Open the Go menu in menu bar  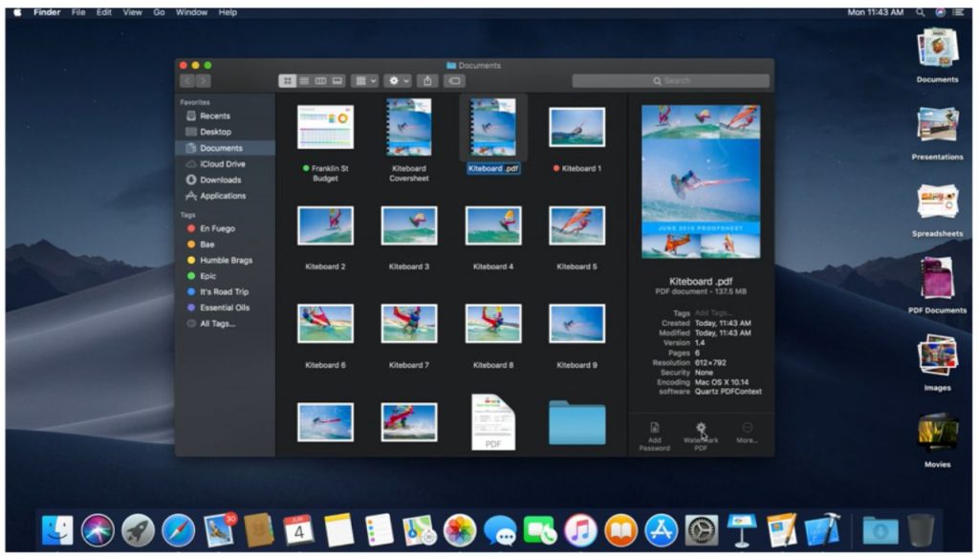click(159, 12)
